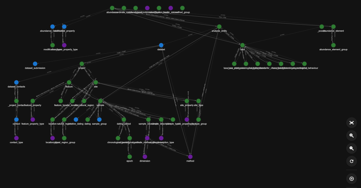Click the green dating_period node
This screenshot has height=188, width=361.
[x=124, y=119]
